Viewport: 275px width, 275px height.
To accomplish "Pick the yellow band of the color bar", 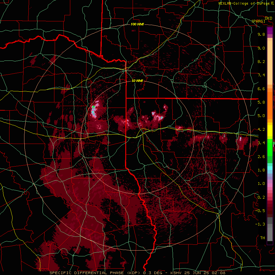I will [270, 131].
